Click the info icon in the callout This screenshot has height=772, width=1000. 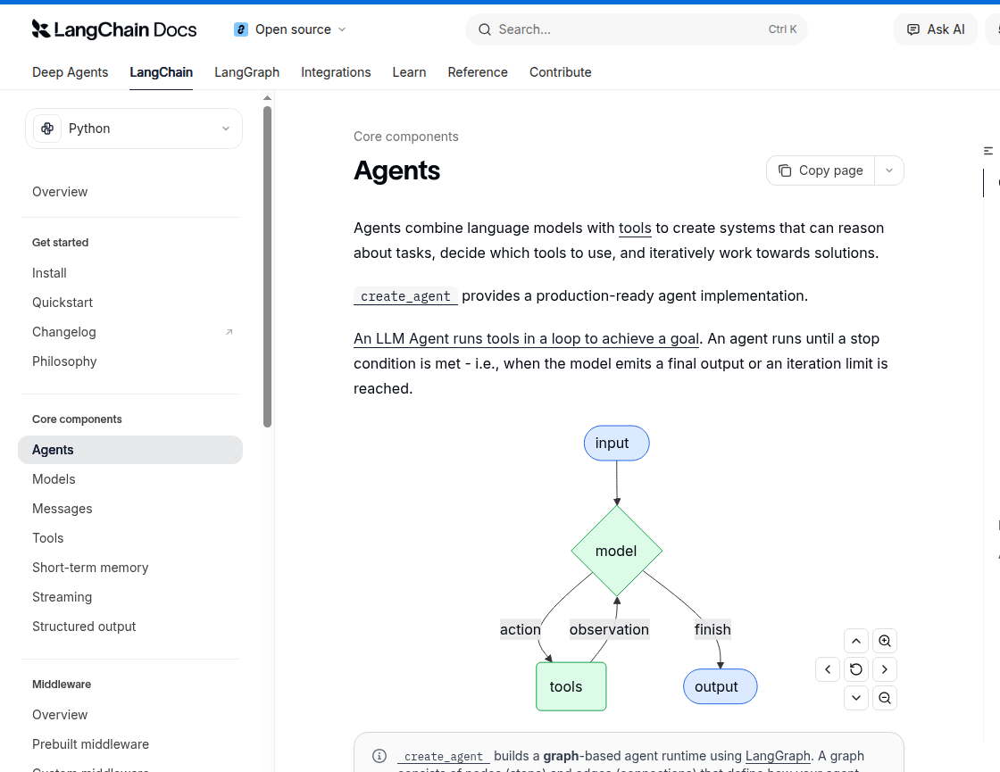[x=379, y=756]
